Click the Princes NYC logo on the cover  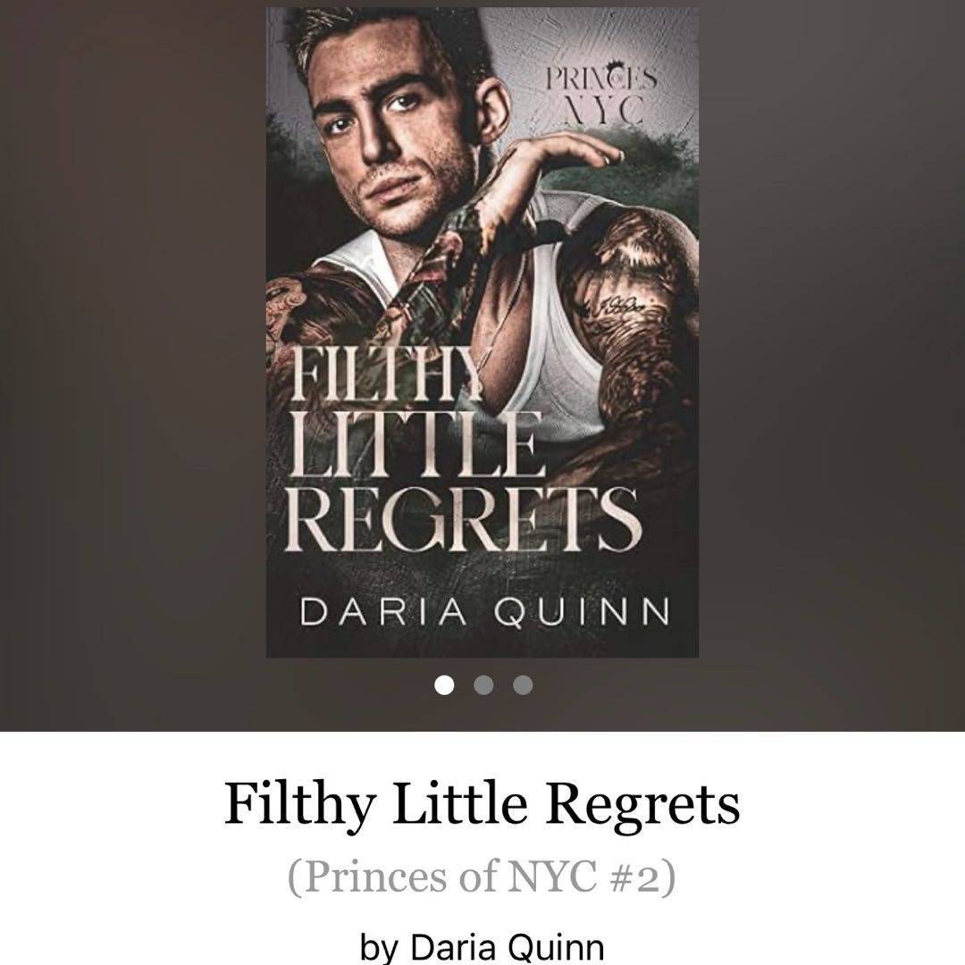[602, 94]
